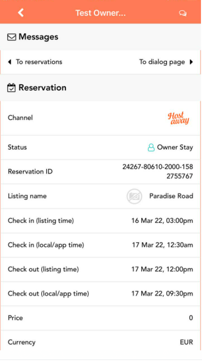Select the Owner Stay status text
This screenshot has height=361, width=202.
pyautogui.click(x=175, y=147)
